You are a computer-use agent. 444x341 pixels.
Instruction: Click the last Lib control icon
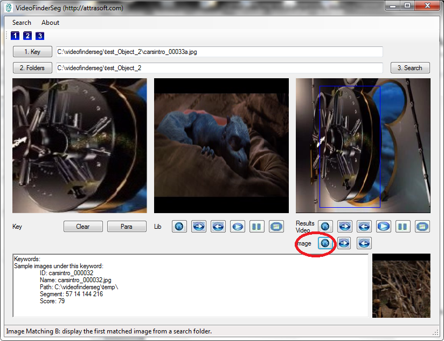(276, 227)
